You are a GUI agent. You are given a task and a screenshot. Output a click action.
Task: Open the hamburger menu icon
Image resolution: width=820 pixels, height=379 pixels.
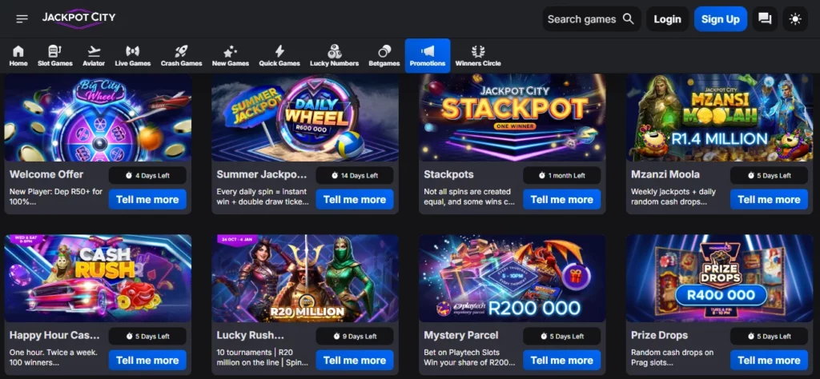[x=22, y=18]
